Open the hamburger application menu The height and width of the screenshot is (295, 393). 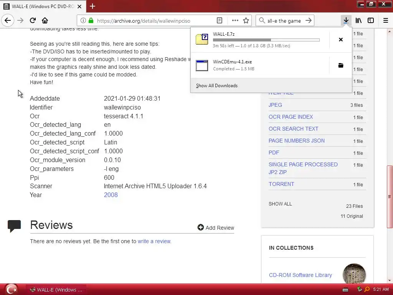tap(386, 21)
